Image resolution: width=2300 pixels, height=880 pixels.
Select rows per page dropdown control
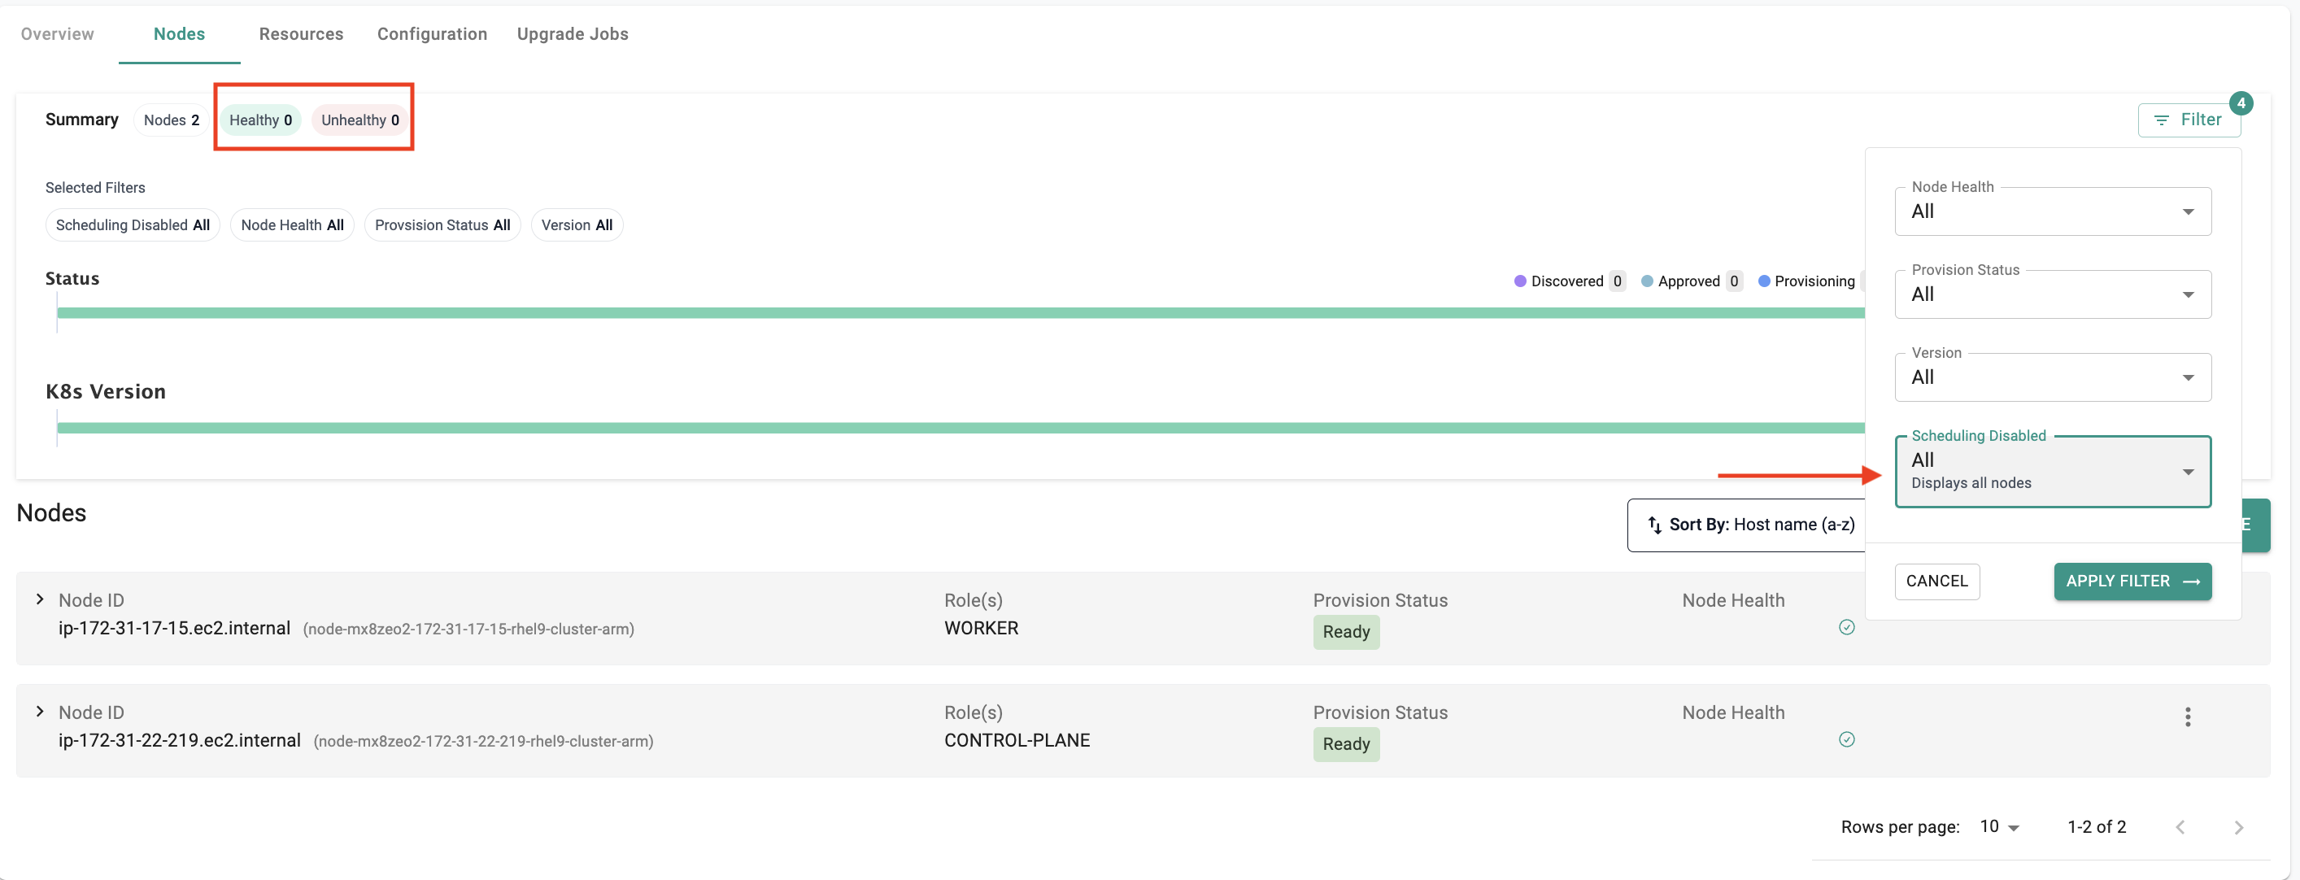point(1999,826)
